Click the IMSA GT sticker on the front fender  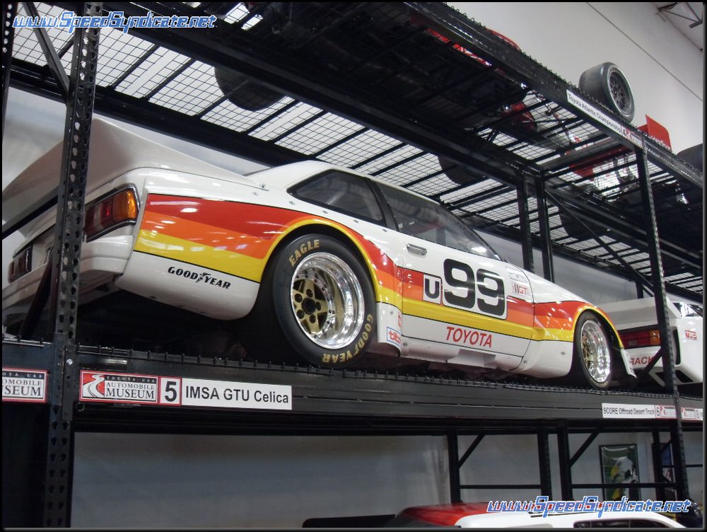[x=520, y=290]
